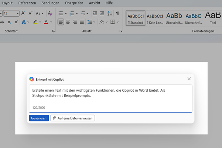Toggle paragraph marks visibility

[x=117, y=13]
